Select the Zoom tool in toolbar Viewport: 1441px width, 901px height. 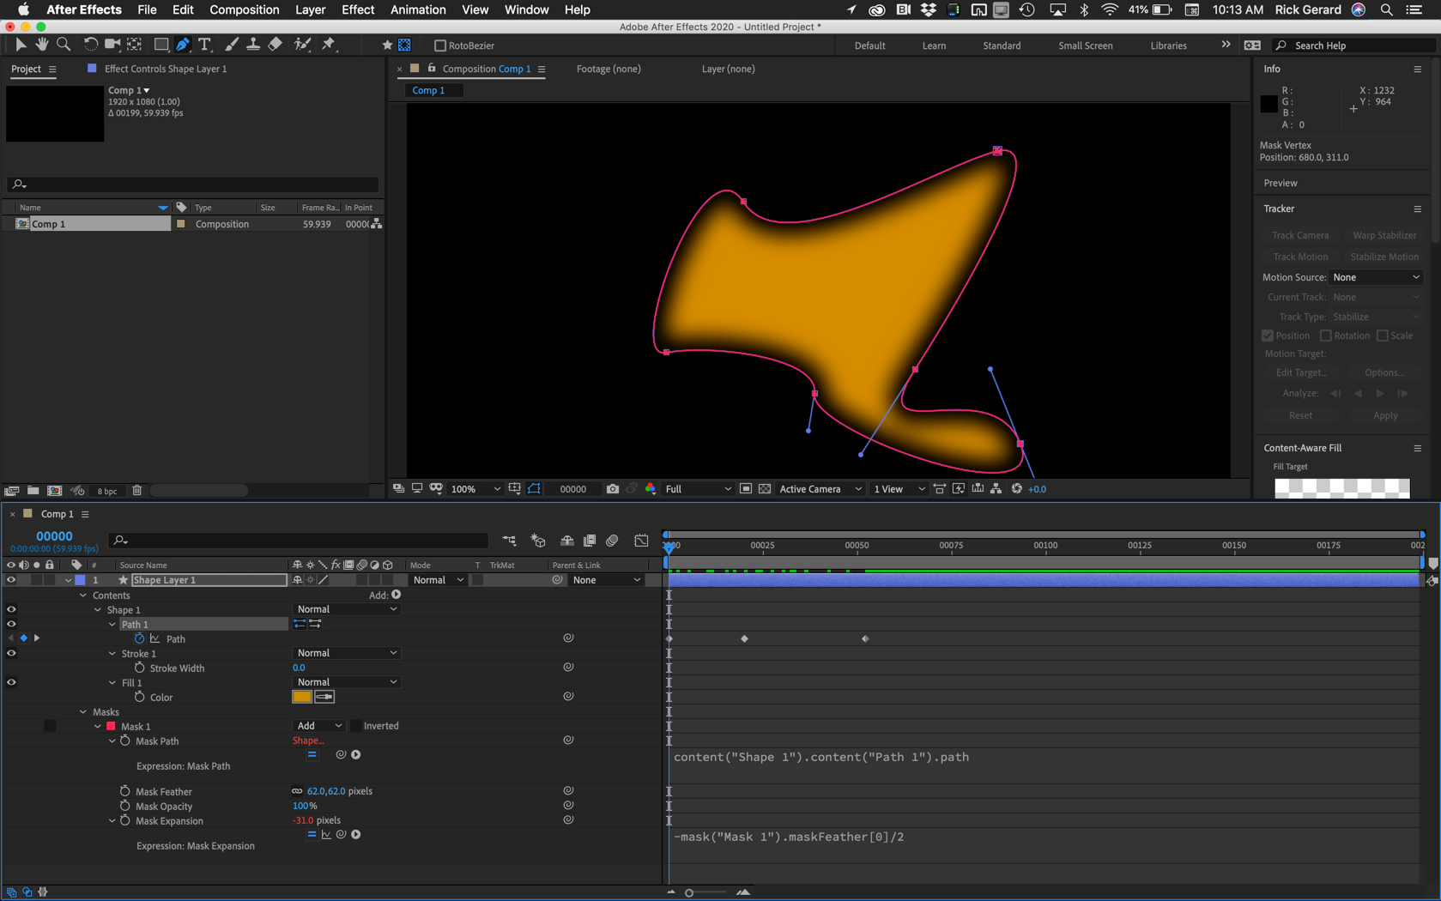pos(64,45)
